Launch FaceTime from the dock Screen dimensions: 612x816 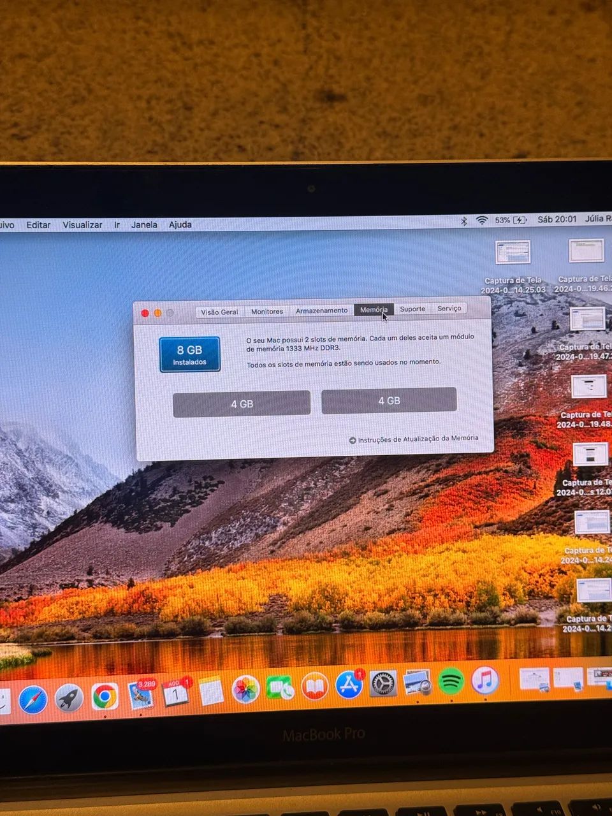280,688
